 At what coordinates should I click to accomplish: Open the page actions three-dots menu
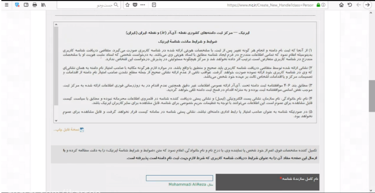pos(143,5)
